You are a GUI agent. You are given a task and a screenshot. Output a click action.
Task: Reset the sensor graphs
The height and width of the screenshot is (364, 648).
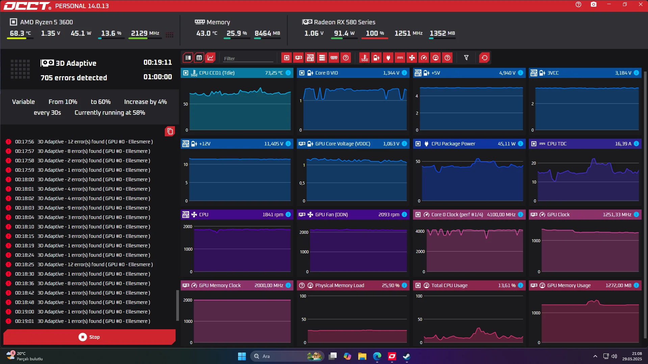485,58
